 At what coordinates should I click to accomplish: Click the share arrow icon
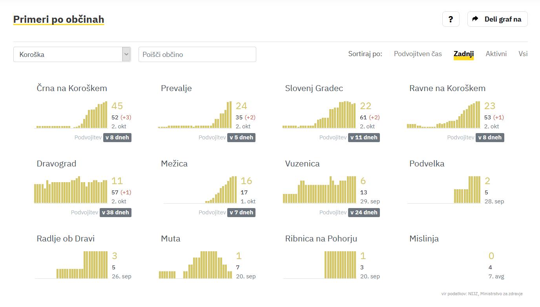[x=475, y=19]
